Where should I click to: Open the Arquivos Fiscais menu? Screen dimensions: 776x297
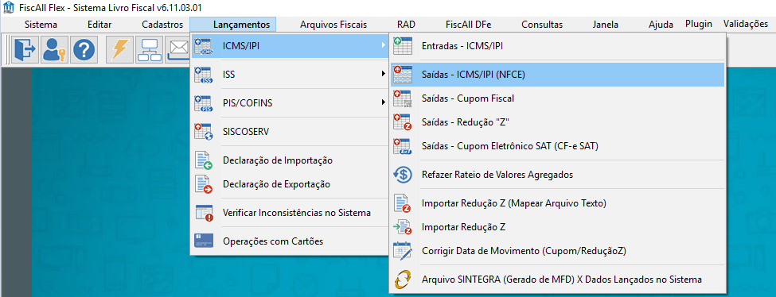(x=333, y=24)
